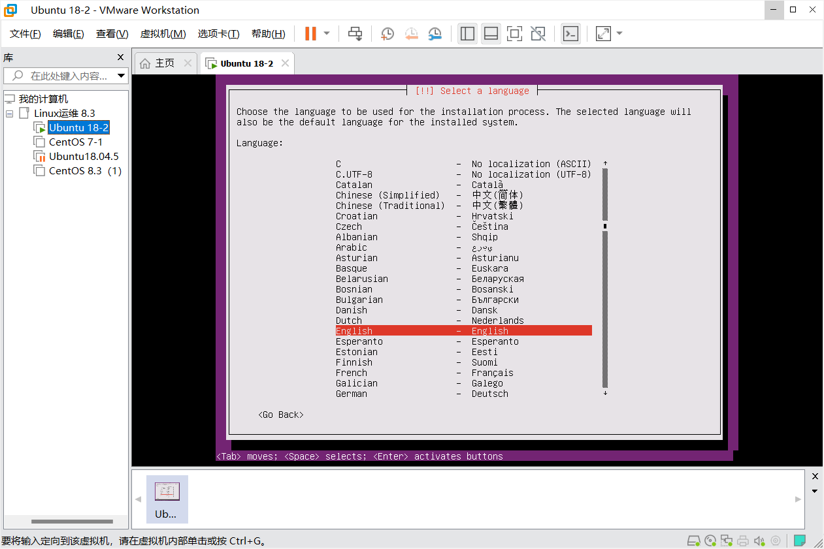
Task: Open the 查看(V) menu
Action: pyautogui.click(x=112, y=34)
